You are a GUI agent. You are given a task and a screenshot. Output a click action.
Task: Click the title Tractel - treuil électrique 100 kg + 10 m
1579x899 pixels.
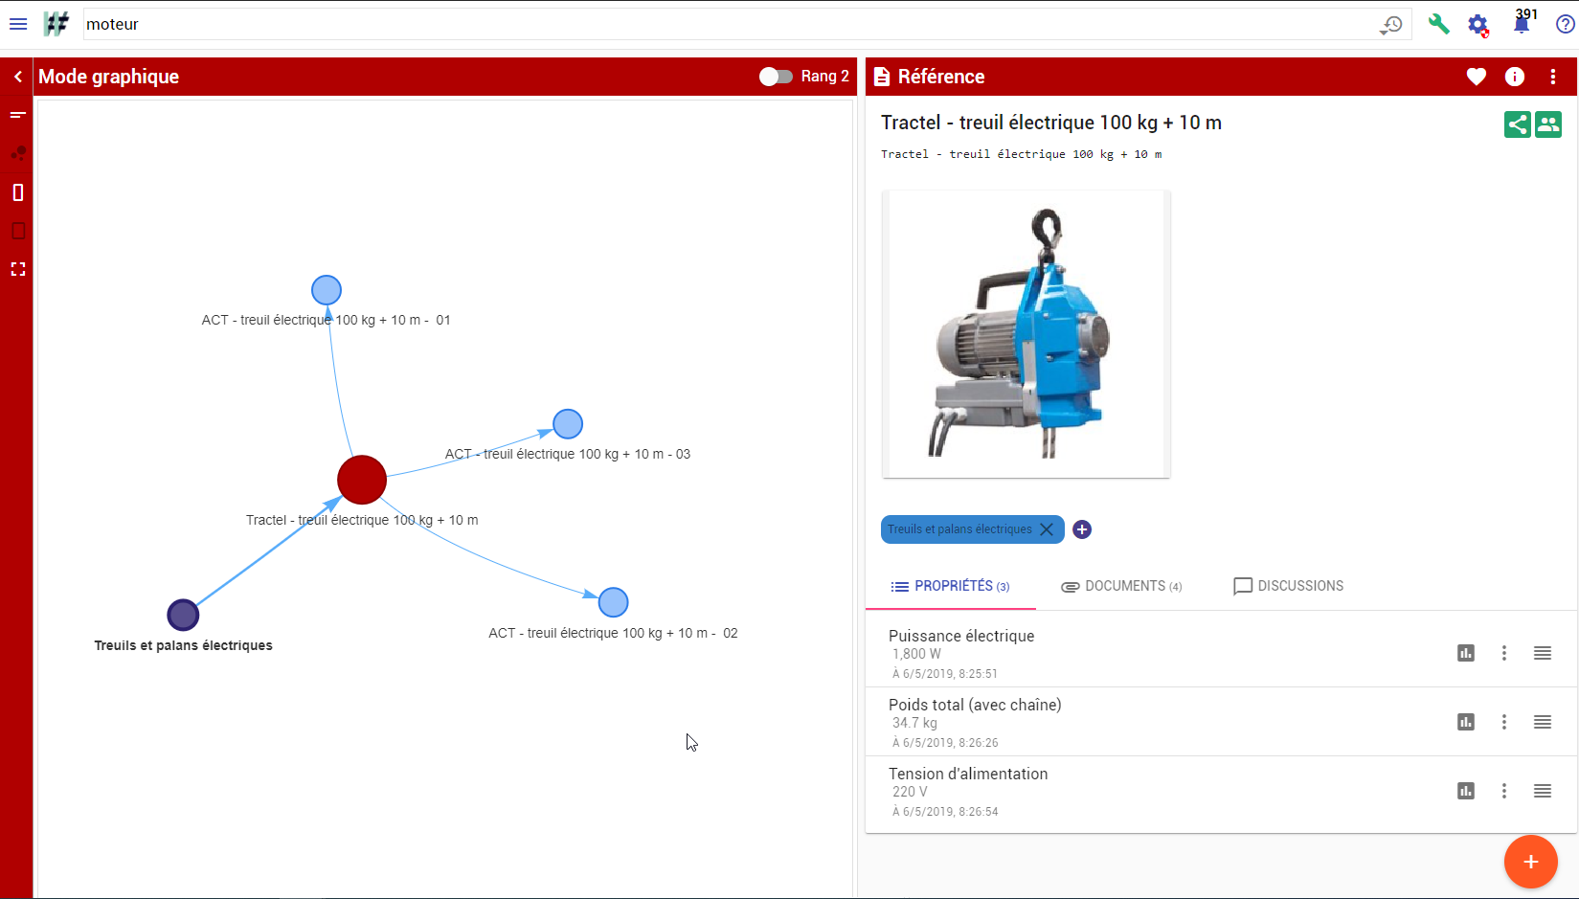click(x=1051, y=123)
